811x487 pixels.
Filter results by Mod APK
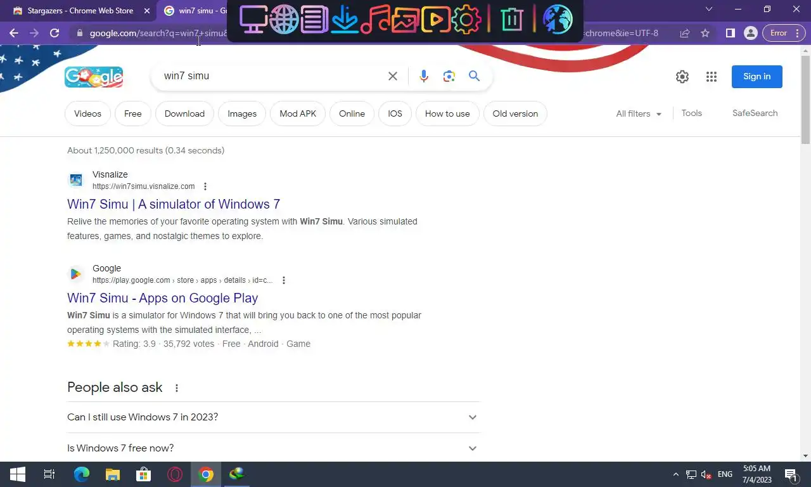(298, 114)
